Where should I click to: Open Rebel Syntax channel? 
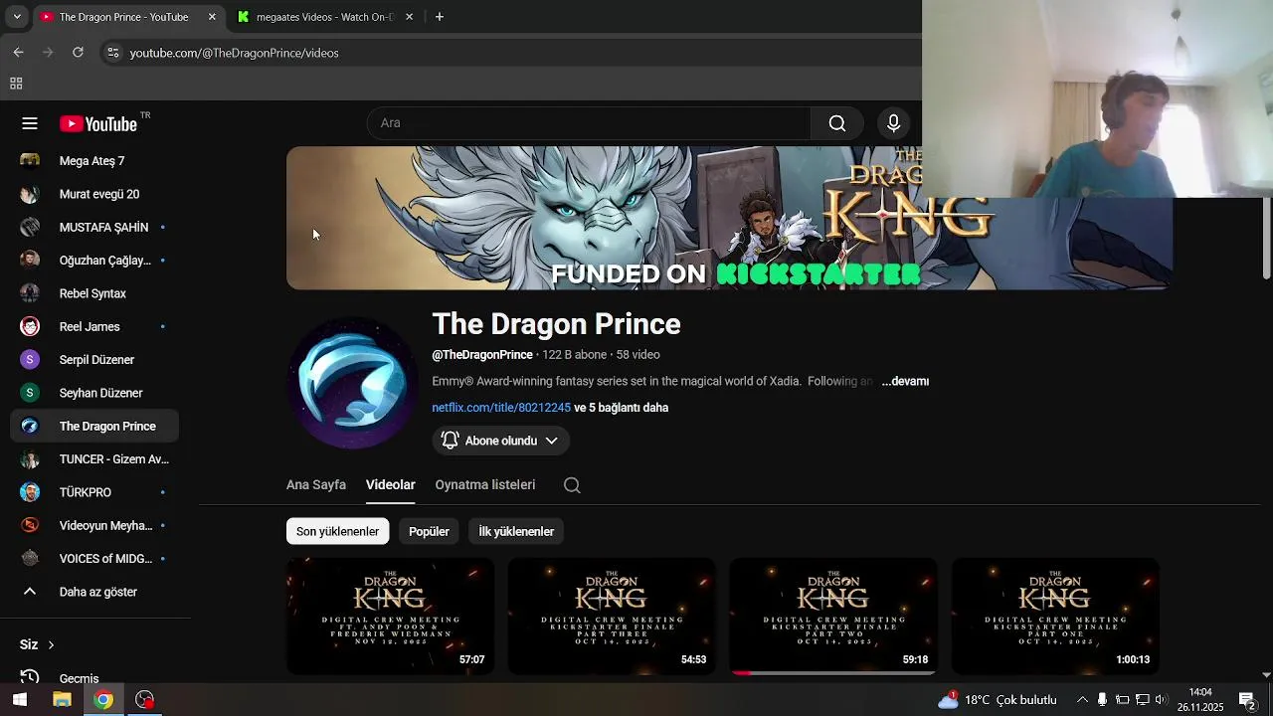point(94,293)
